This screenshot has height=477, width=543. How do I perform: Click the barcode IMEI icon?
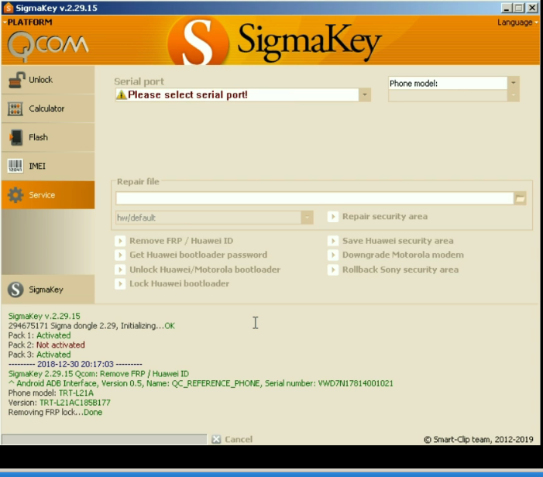click(15, 166)
